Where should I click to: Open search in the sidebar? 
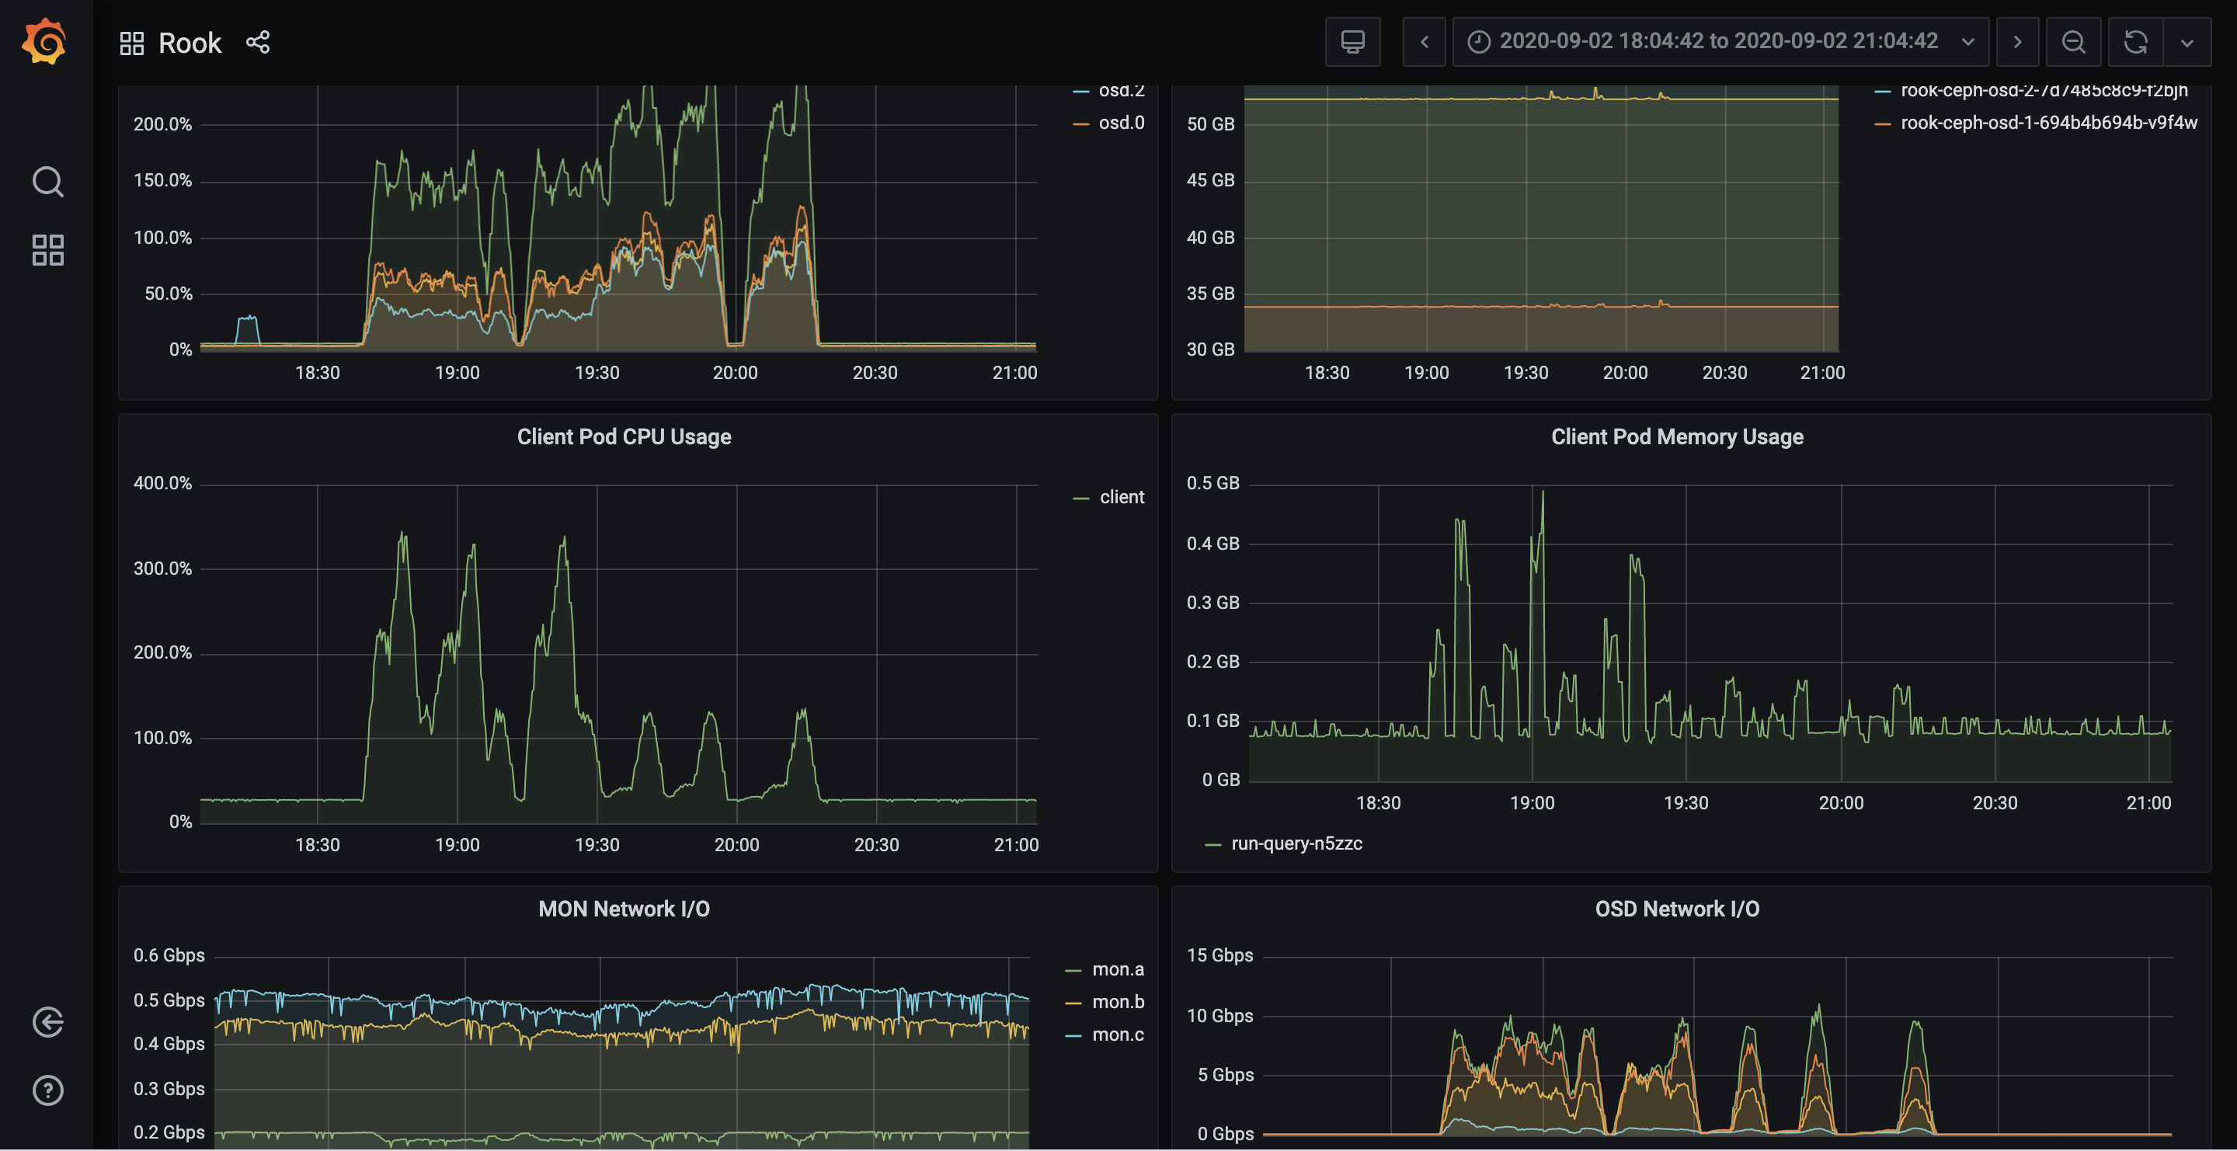(x=47, y=182)
